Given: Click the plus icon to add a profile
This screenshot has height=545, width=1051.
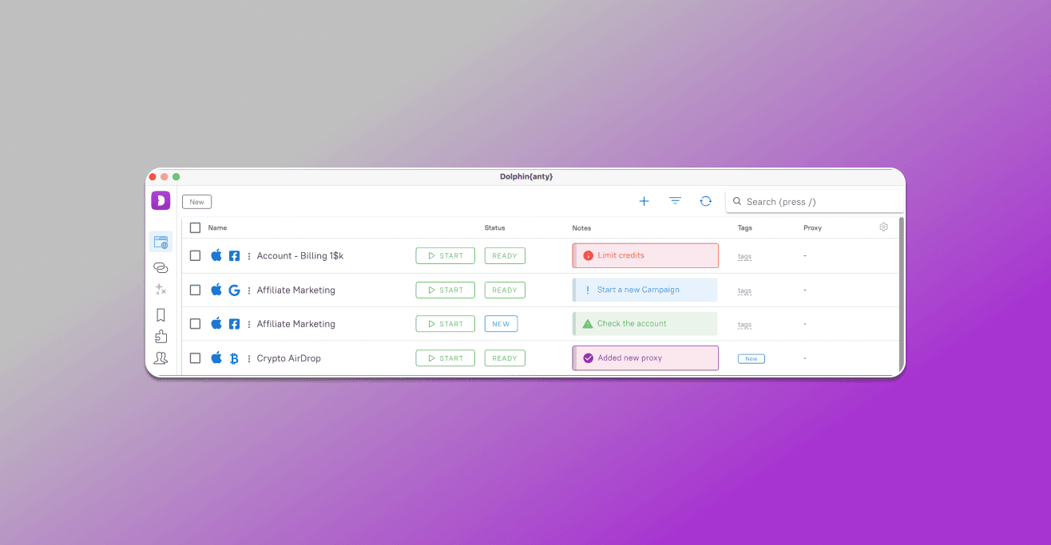Looking at the screenshot, I should (x=644, y=201).
